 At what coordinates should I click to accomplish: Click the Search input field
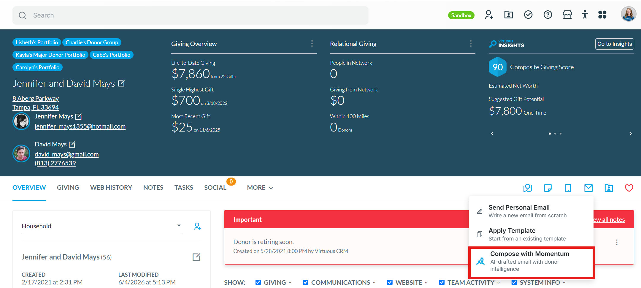[191, 15]
